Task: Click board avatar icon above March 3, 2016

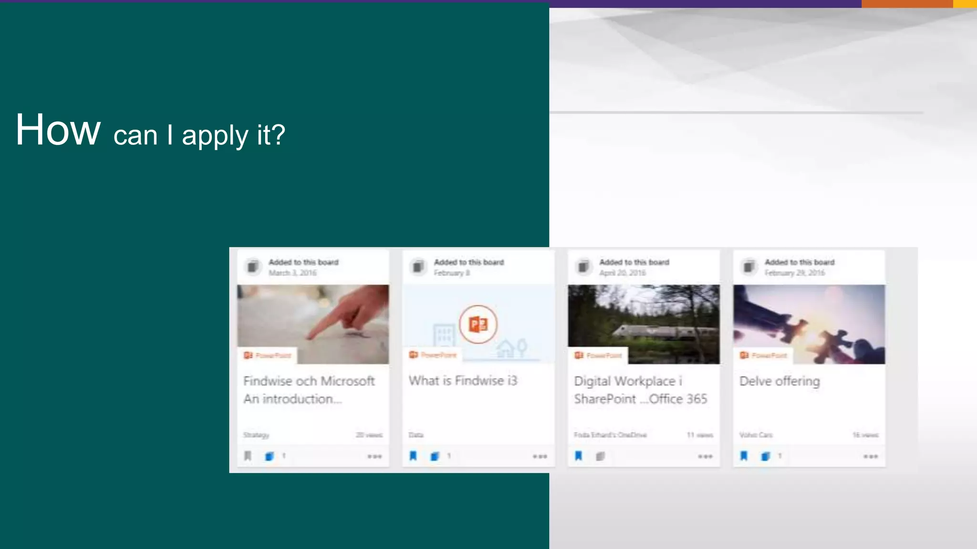Action: 253,267
